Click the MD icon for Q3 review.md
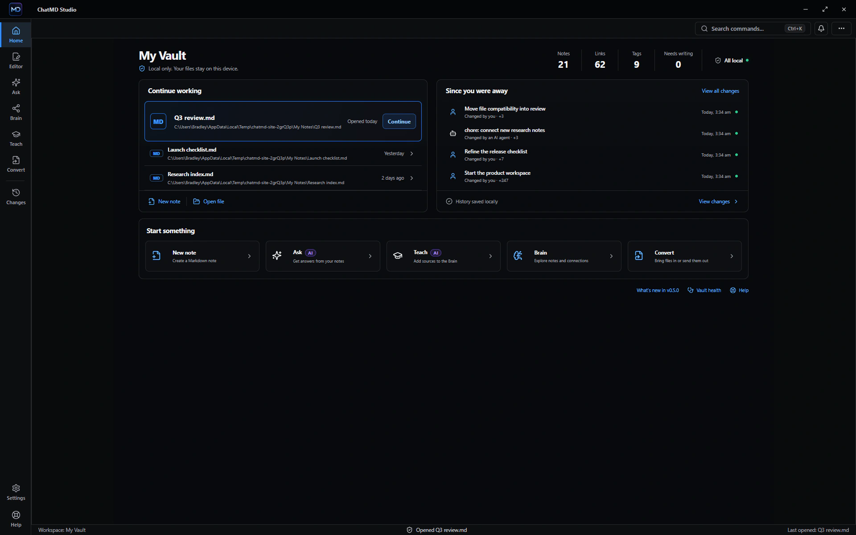This screenshot has height=535, width=856. point(158,121)
